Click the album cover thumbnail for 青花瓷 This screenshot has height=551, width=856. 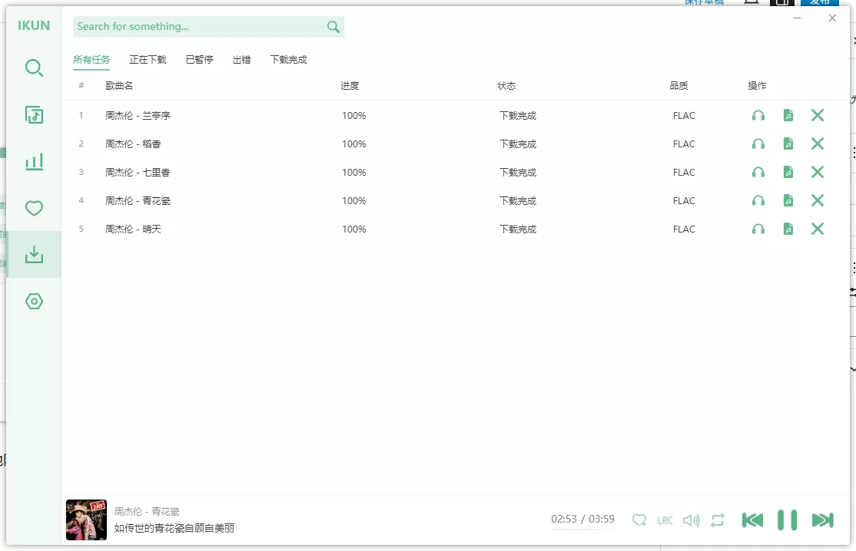tap(86, 520)
